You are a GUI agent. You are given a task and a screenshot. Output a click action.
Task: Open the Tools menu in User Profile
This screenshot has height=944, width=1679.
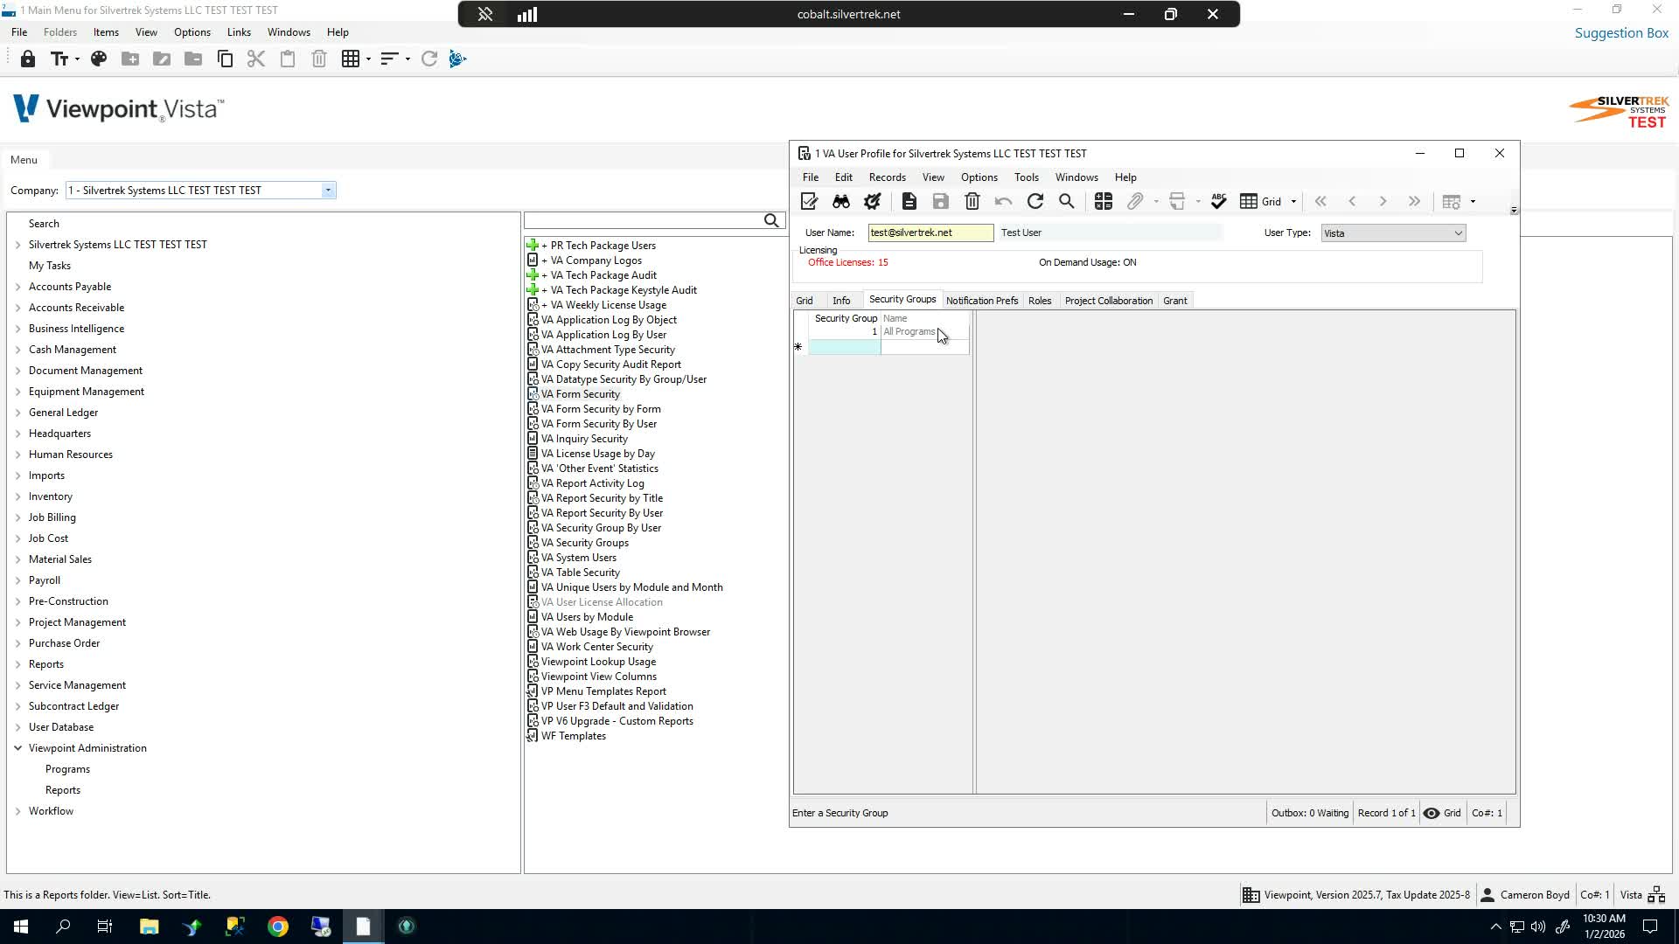pyautogui.click(x=1027, y=177)
